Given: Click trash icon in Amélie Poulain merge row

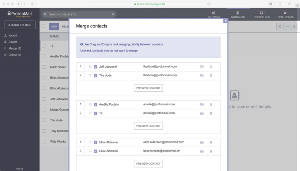Looking at the screenshot, I should pyautogui.click(x=211, y=104).
